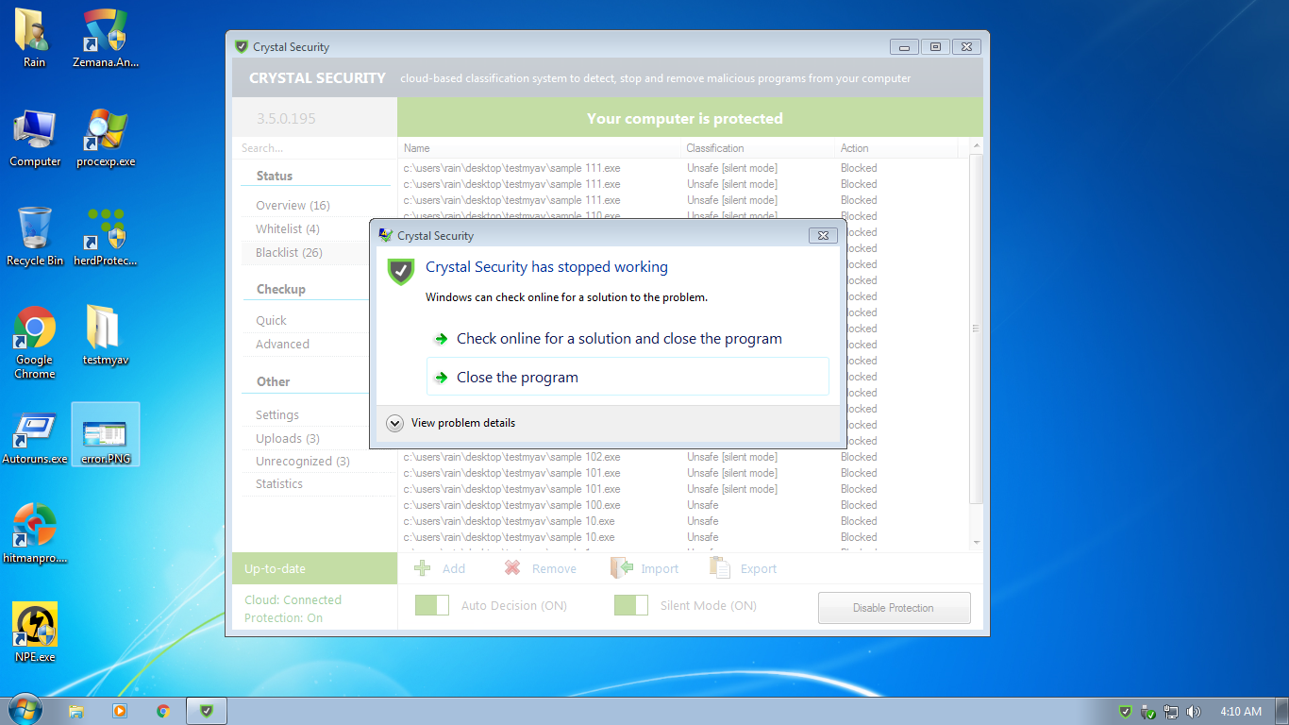Open the Overview (16) section
The width and height of the screenshot is (1289, 725).
tap(293, 206)
